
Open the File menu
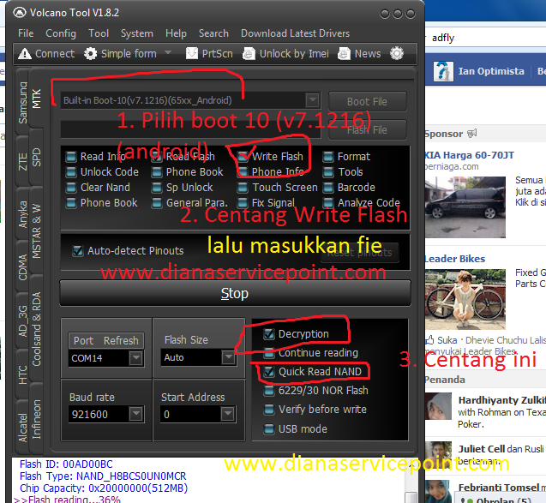(26, 33)
